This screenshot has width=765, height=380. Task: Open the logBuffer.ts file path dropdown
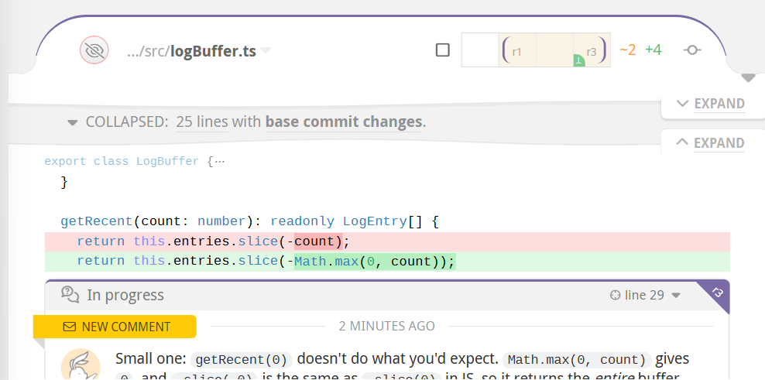[x=266, y=50]
